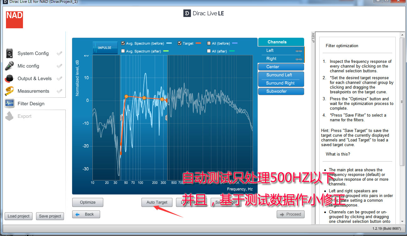Click the teal All (after) legend line
The image size is (407, 236).
[x=231, y=51]
